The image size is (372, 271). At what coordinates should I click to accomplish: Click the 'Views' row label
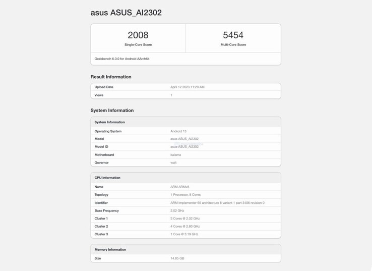(99, 95)
